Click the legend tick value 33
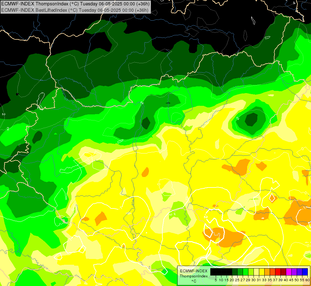This screenshot has width=311, height=286. pos(264,280)
